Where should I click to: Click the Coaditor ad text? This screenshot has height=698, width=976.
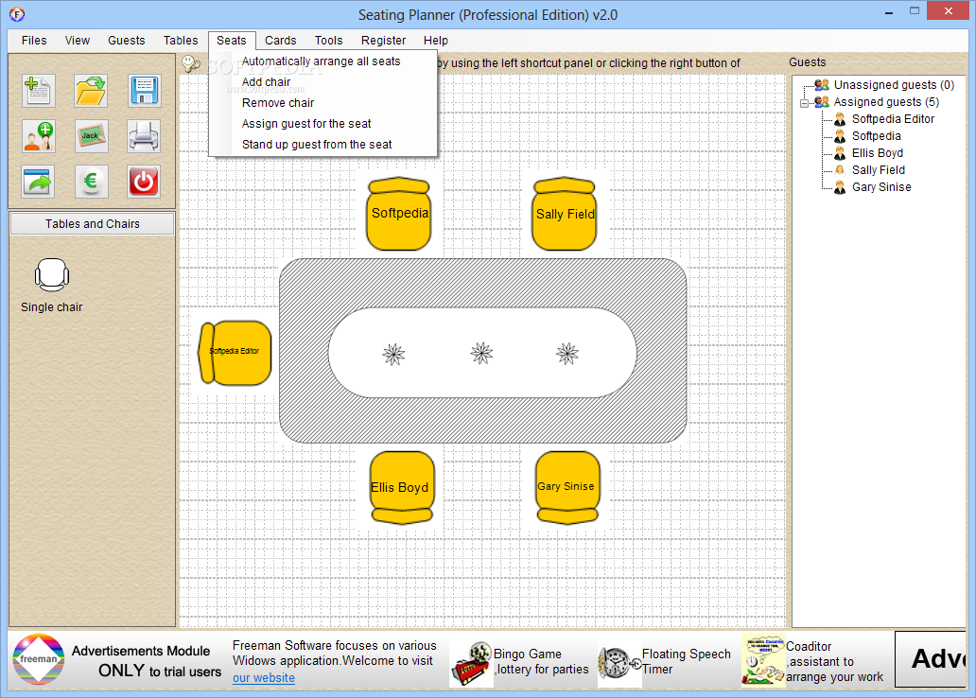(x=835, y=662)
